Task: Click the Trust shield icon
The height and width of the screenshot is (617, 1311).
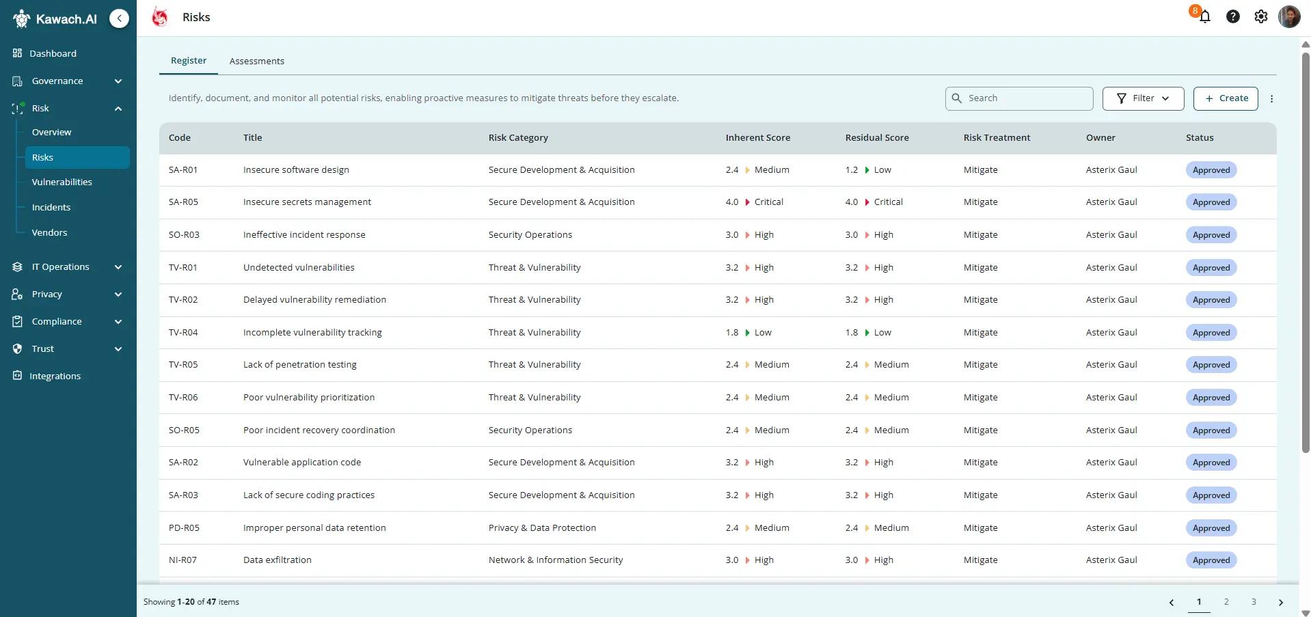Action: [17, 348]
